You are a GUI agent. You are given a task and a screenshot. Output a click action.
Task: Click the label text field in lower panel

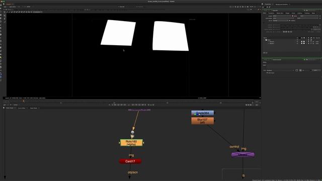click(x=294, y=66)
